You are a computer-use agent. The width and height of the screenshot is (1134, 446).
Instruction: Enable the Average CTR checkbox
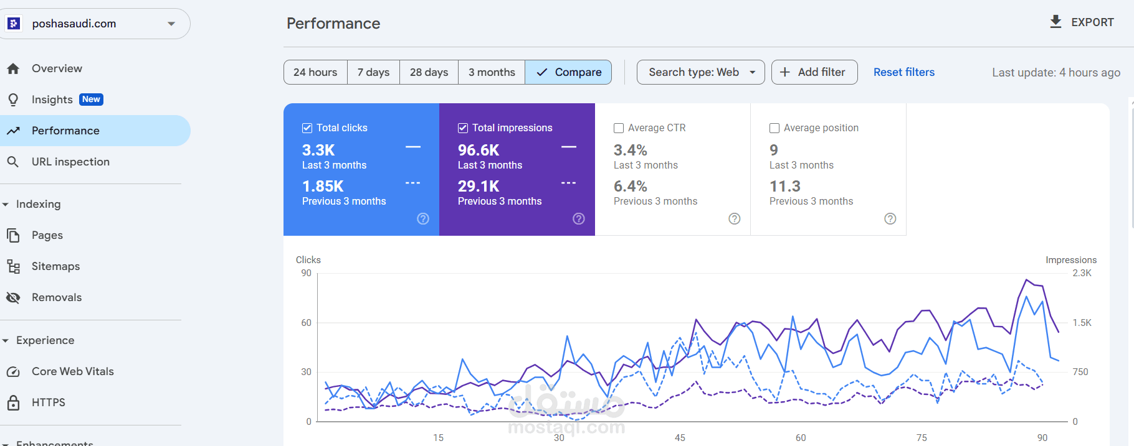point(619,128)
